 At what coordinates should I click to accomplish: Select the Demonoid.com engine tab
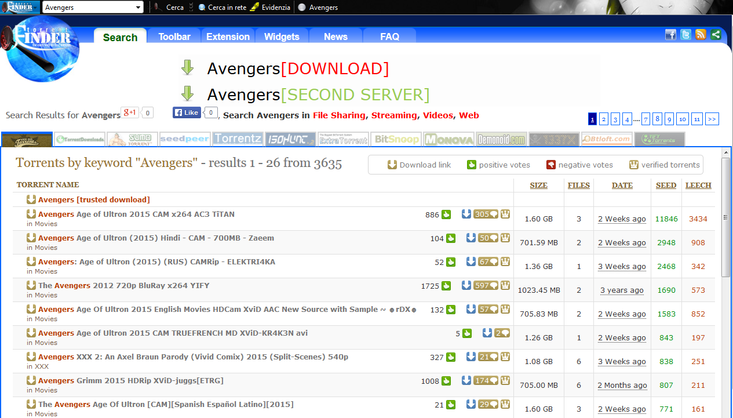tap(501, 139)
